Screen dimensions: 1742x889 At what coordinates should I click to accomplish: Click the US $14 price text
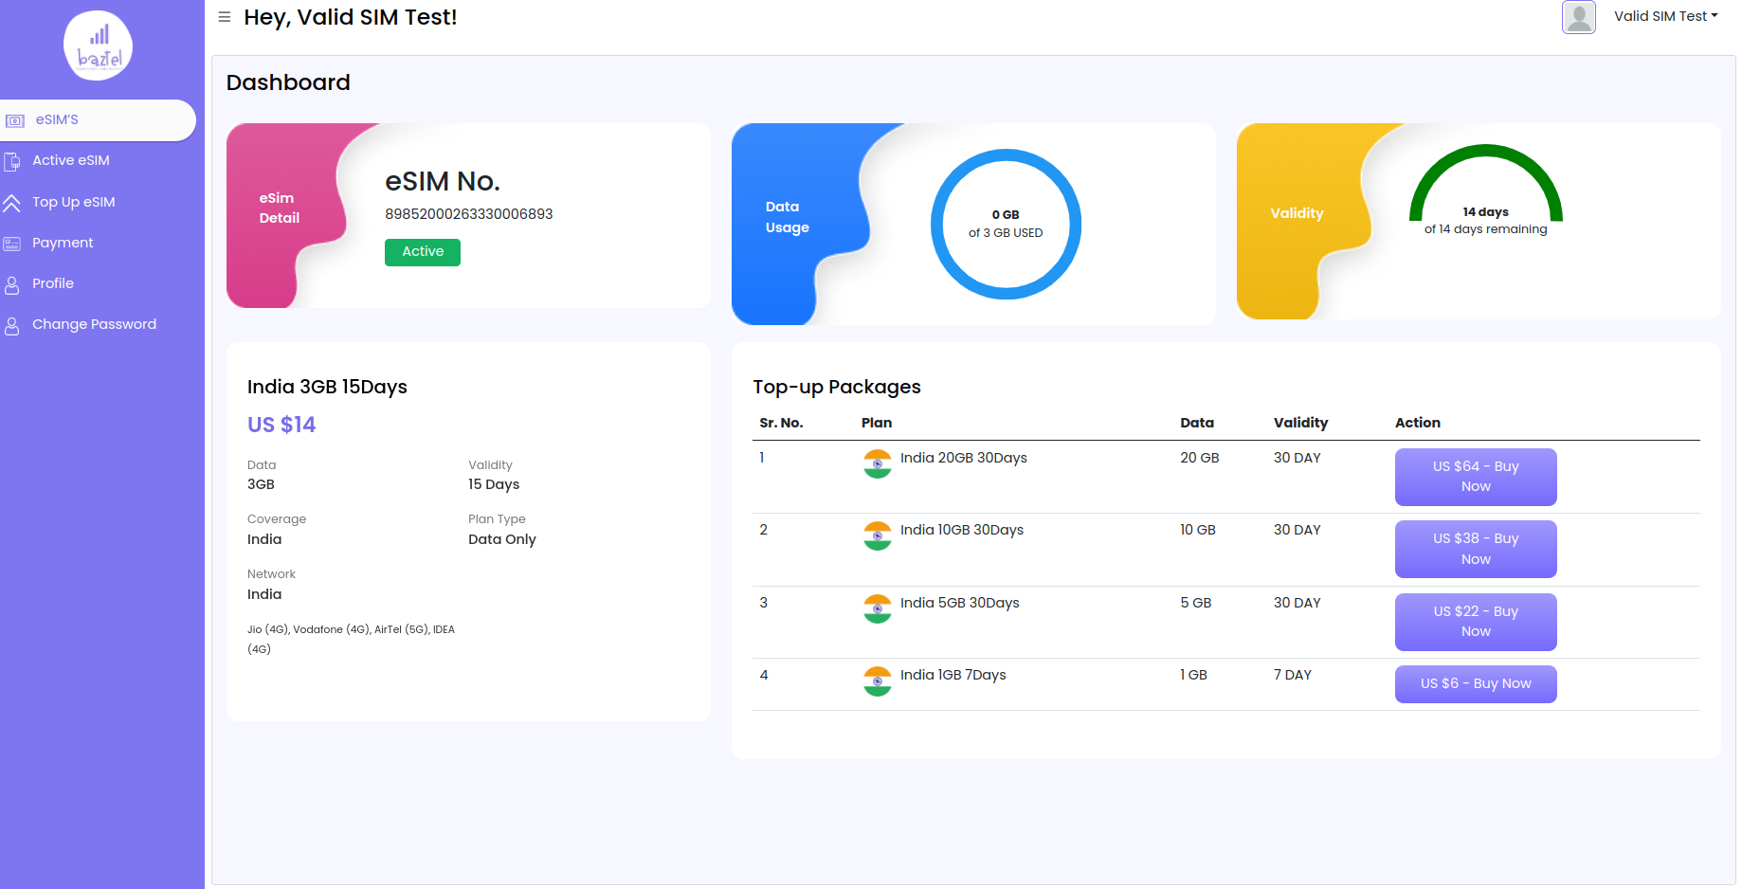point(281,425)
